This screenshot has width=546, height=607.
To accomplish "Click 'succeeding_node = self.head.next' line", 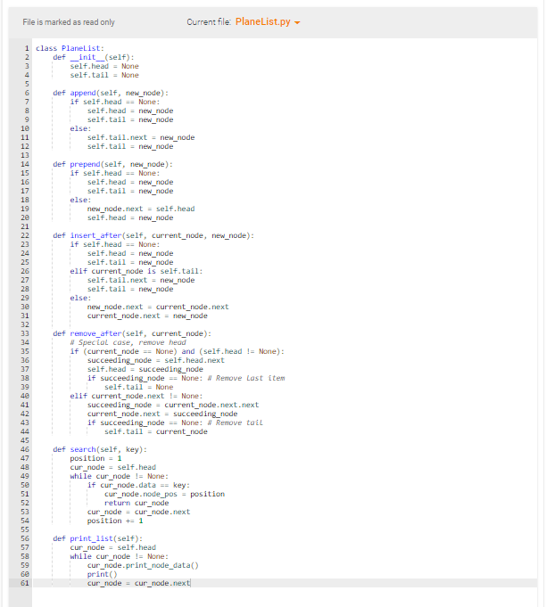I will 156,359.
